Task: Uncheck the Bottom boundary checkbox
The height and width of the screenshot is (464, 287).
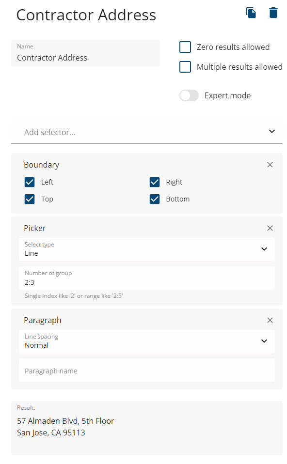Action: (x=155, y=199)
